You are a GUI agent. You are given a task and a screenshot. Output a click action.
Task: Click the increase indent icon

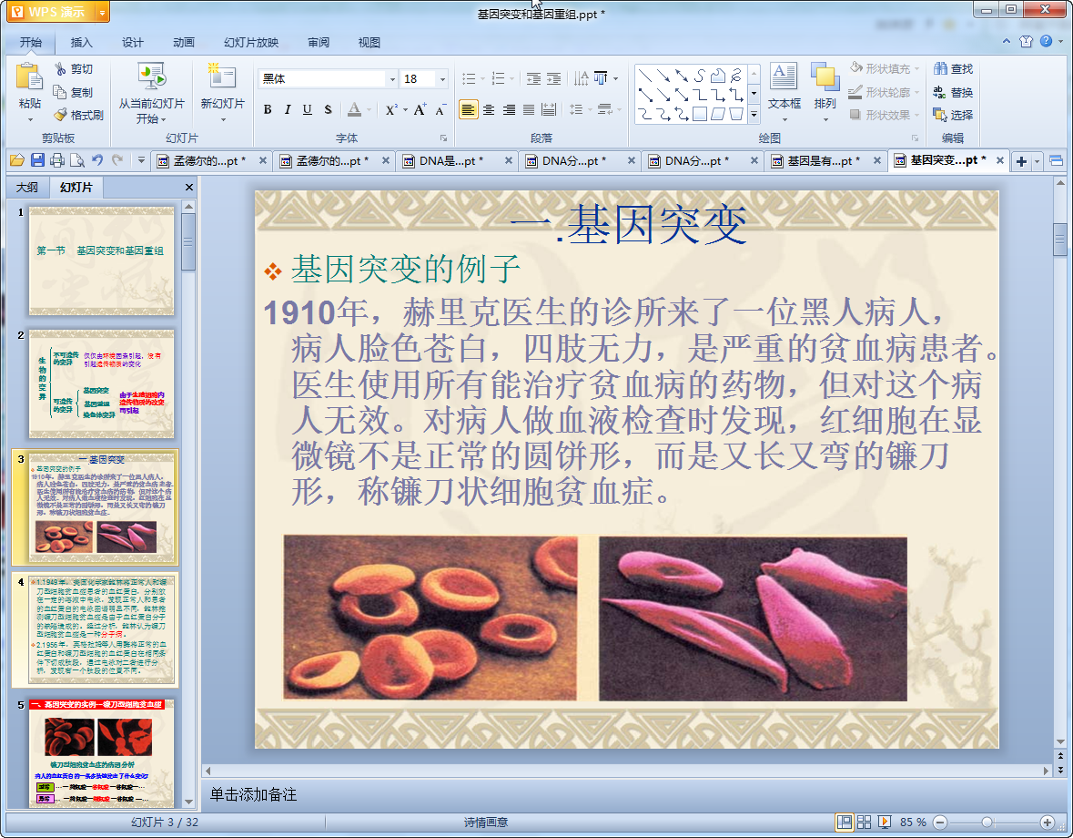pyautogui.click(x=553, y=78)
